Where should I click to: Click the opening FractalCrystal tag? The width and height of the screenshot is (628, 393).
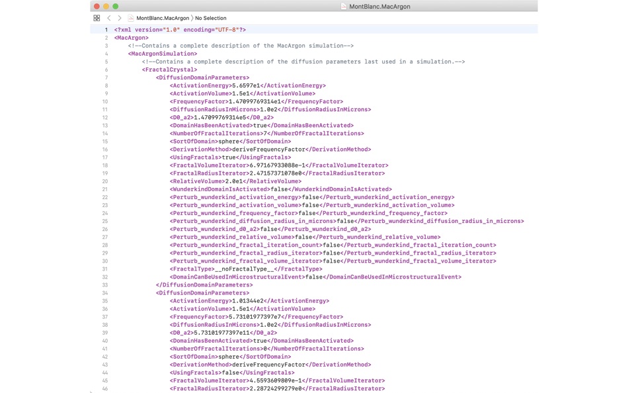tap(169, 69)
